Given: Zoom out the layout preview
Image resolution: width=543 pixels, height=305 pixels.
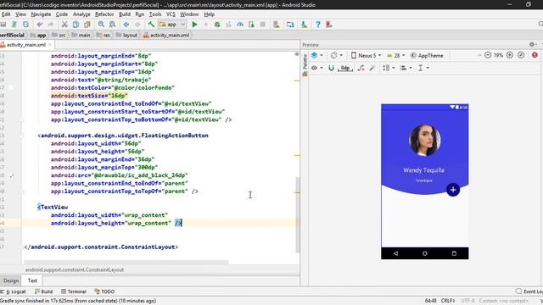Looking at the screenshot, I should pos(488,55).
